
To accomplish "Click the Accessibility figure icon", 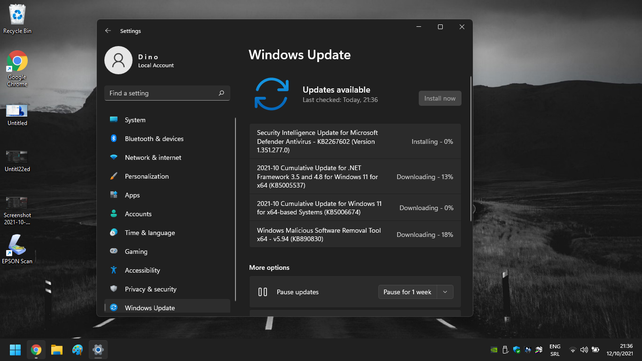I will (114, 270).
